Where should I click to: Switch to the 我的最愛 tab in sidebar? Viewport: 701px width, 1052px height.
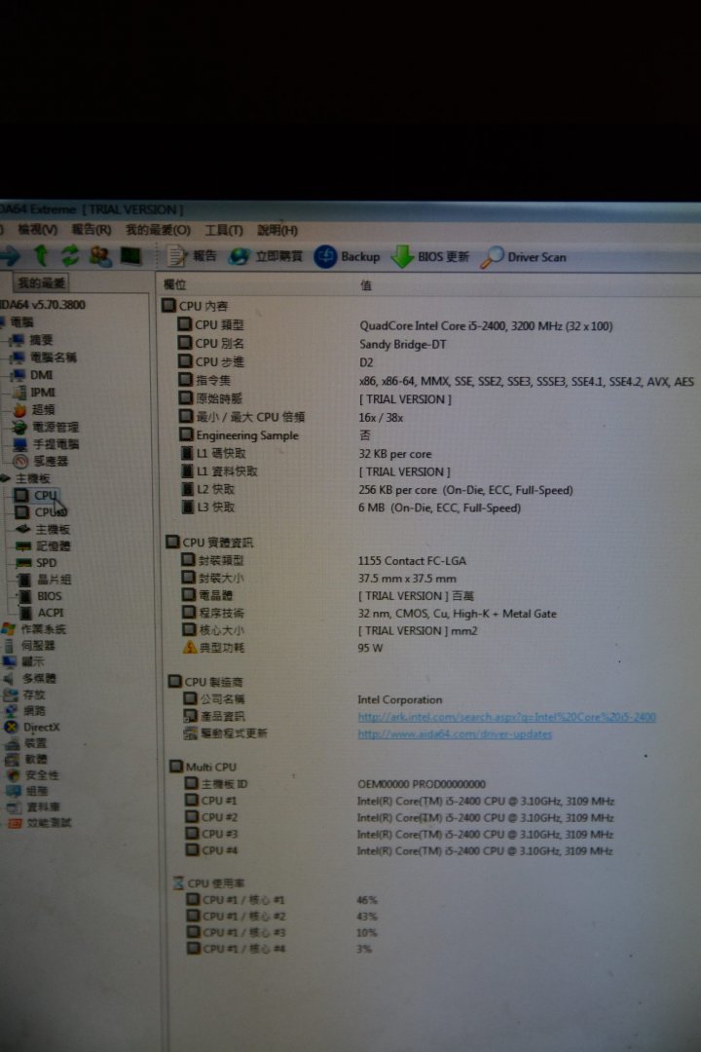[40, 282]
